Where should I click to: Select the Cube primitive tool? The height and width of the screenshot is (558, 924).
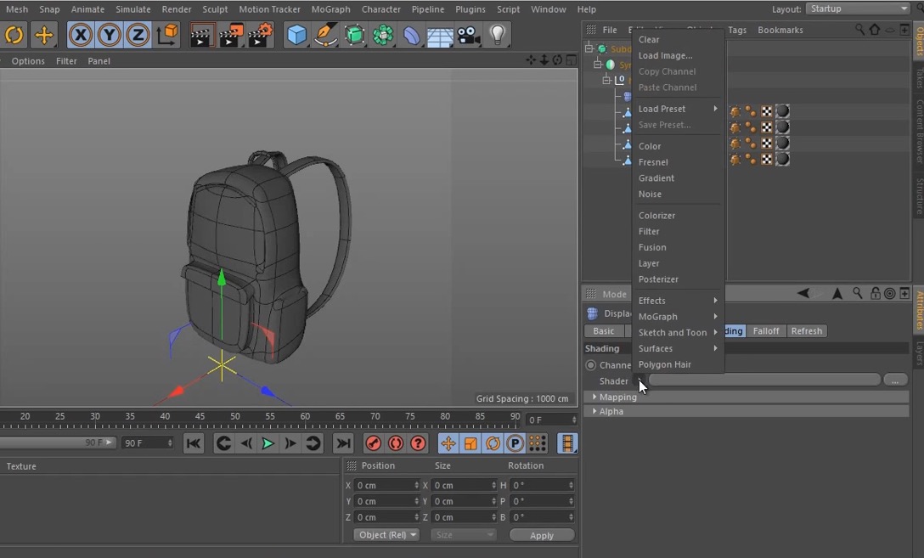296,35
